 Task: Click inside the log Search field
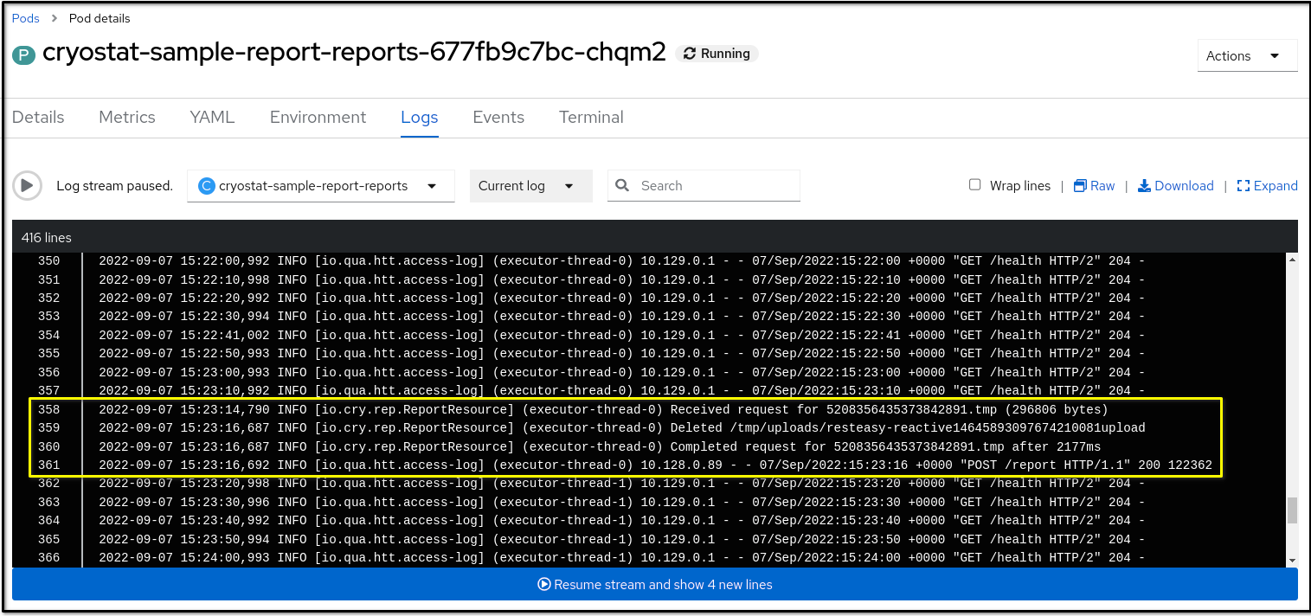click(710, 185)
